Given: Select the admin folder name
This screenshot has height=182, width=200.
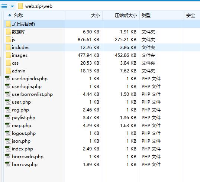Looking at the screenshot, I should pos(19,71).
